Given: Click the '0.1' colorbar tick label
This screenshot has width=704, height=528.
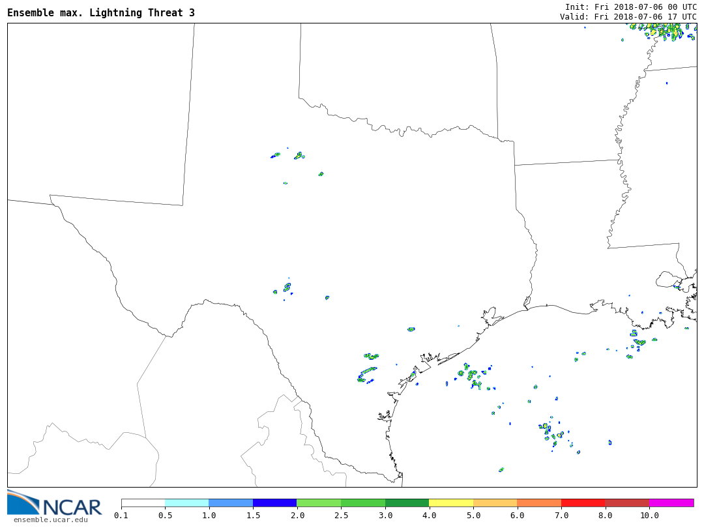Looking at the screenshot, I should click(x=121, y=516).
